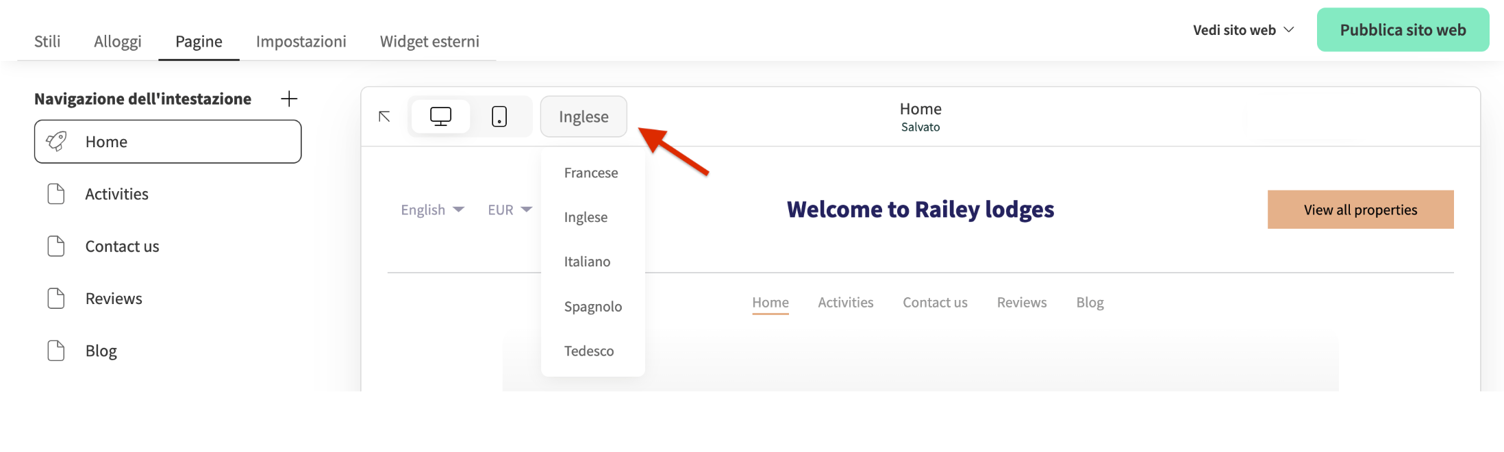Open the Widget esterni tab
The width and height of the screenshot is (1504, 452).
coord(429,41)
